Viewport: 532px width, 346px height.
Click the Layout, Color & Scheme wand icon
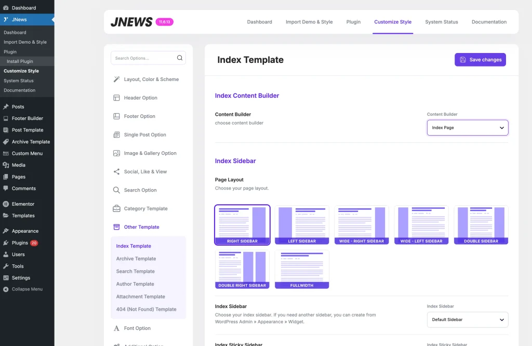(116, 79)
